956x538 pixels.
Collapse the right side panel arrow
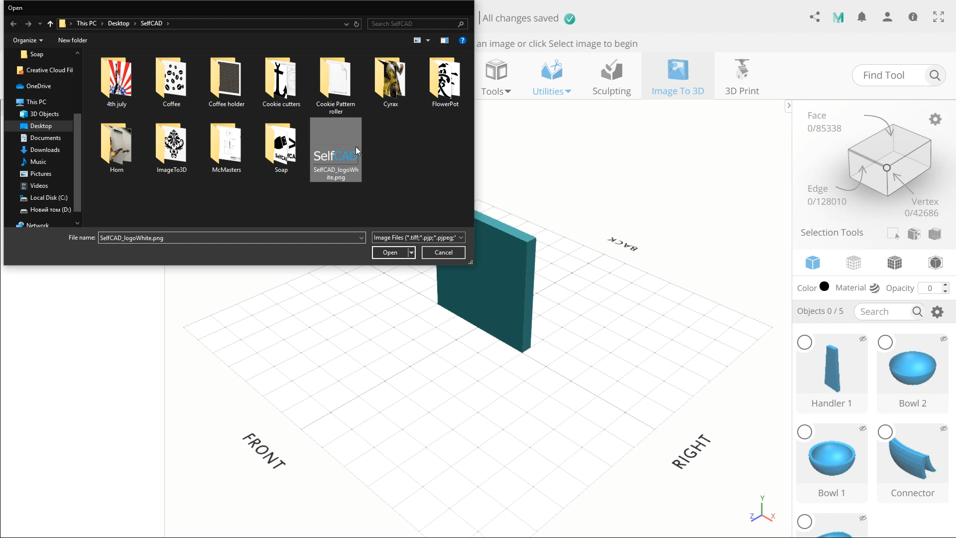788,106
